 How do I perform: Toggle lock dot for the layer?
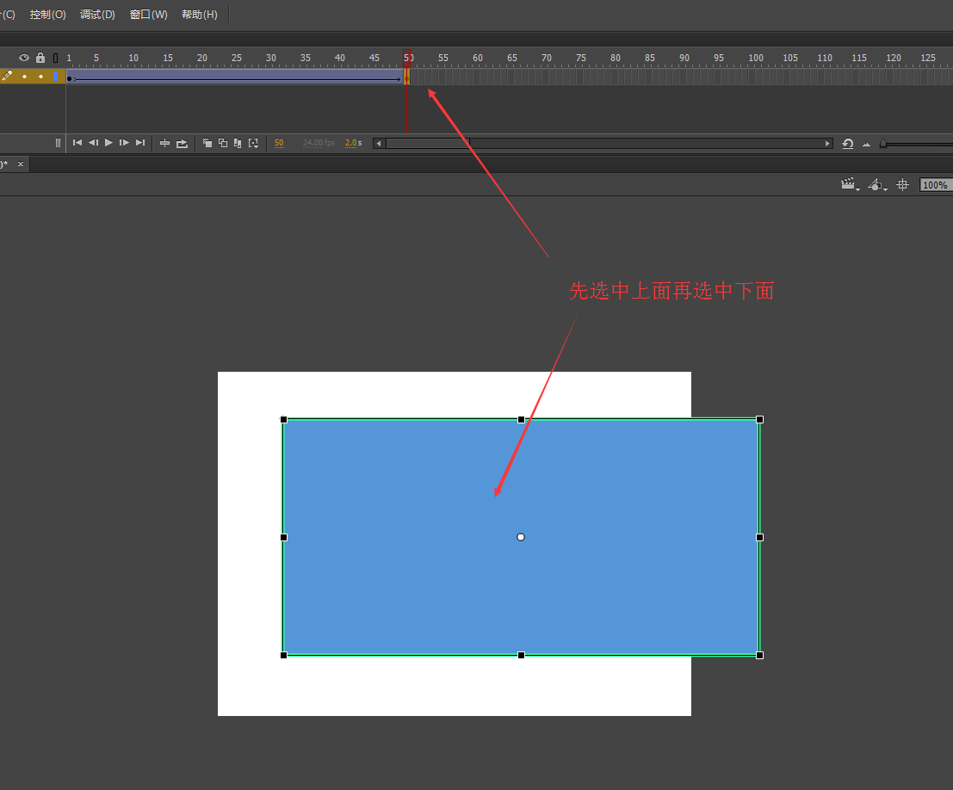[x=40, y=77]
